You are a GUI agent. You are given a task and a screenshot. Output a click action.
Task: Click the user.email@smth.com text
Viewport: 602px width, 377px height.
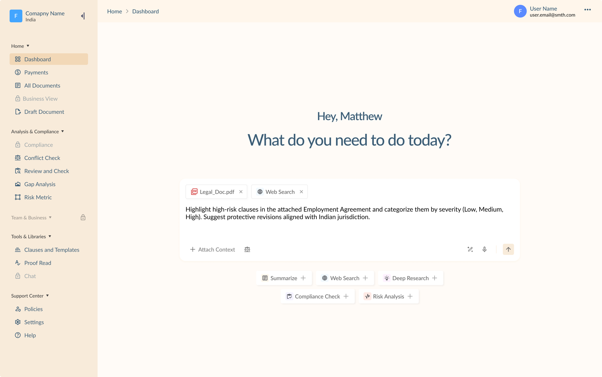[552, 15]
